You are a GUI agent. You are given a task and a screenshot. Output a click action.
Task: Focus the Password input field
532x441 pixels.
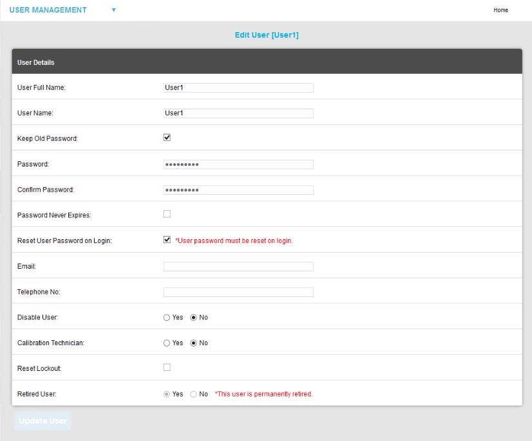point(238,165)
